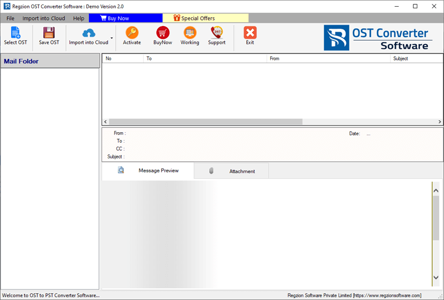Click the Save OST floppy icon
Screen dimensions: 444x300
(x=49, y=33)
